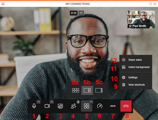Open the participants list icon
158x120 pixels.
73,106
